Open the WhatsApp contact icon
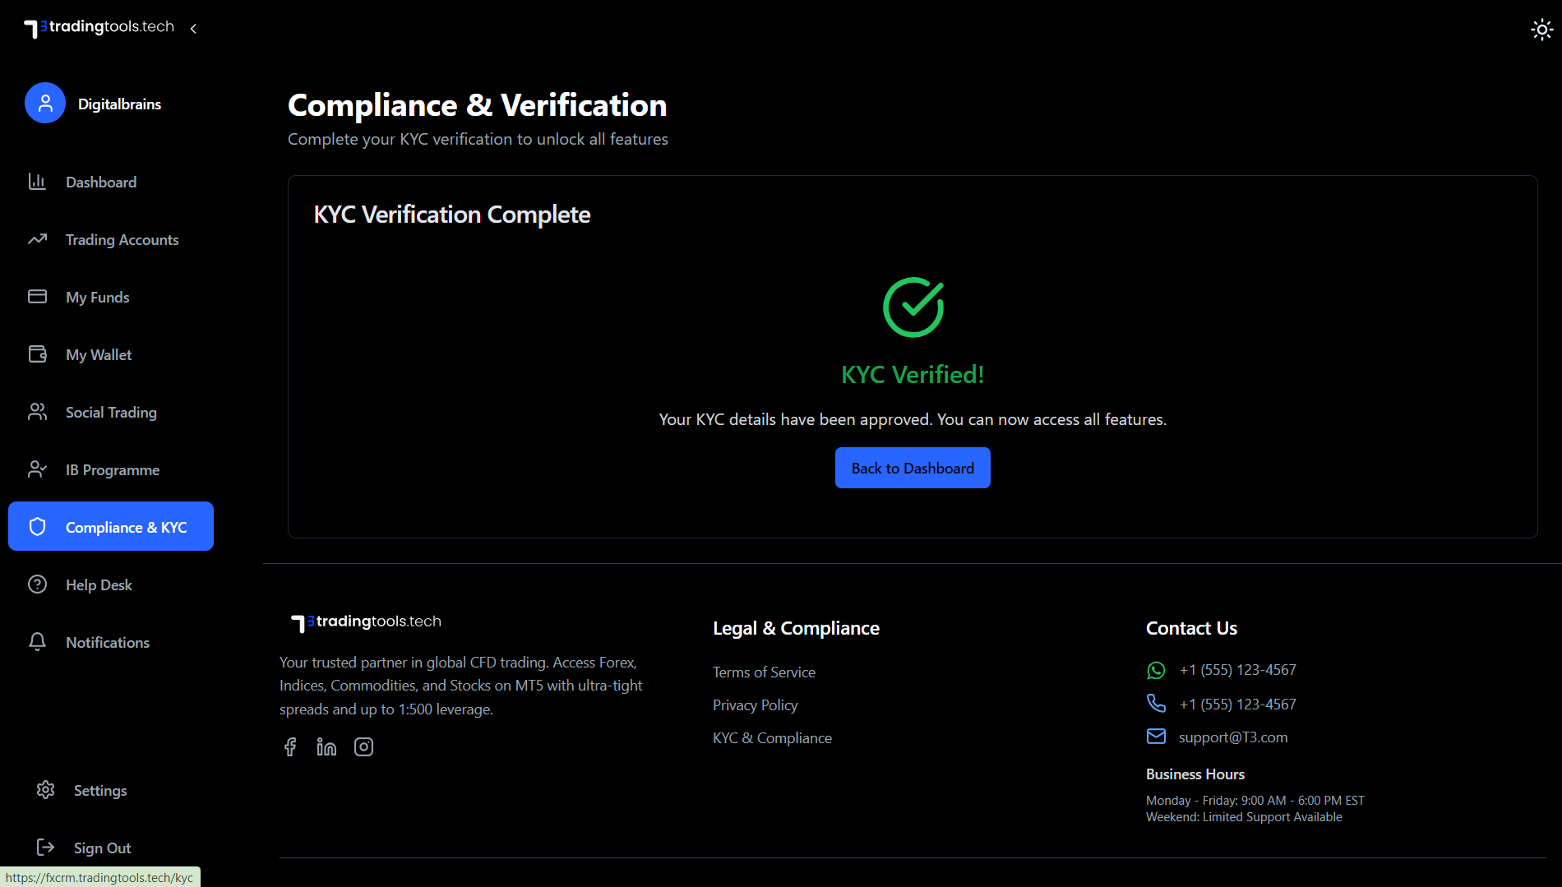The width and height of the screenshot is (1562, 887). (x=1157, y=670)
